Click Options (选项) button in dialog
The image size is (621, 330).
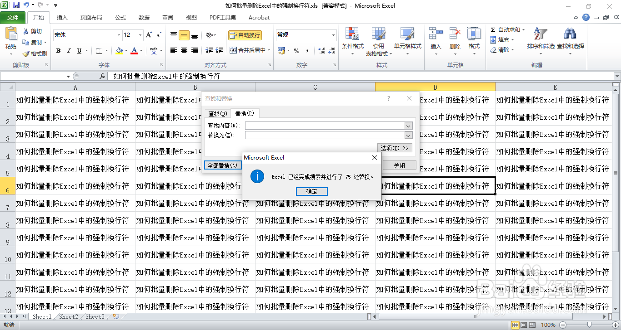tap(395, 148)
